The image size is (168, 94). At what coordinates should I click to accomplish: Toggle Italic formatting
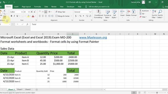click(x=14, y=16)
